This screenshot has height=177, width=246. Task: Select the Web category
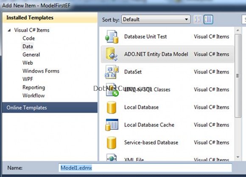pos(28,63)
